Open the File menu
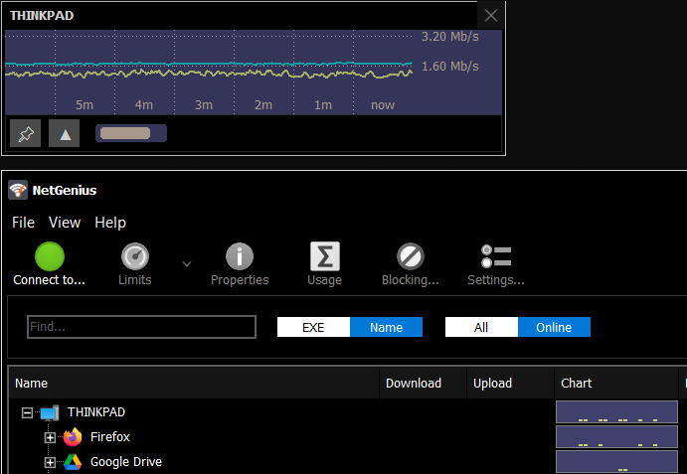This screenshot has width=687, height=474. coord(23,223)
